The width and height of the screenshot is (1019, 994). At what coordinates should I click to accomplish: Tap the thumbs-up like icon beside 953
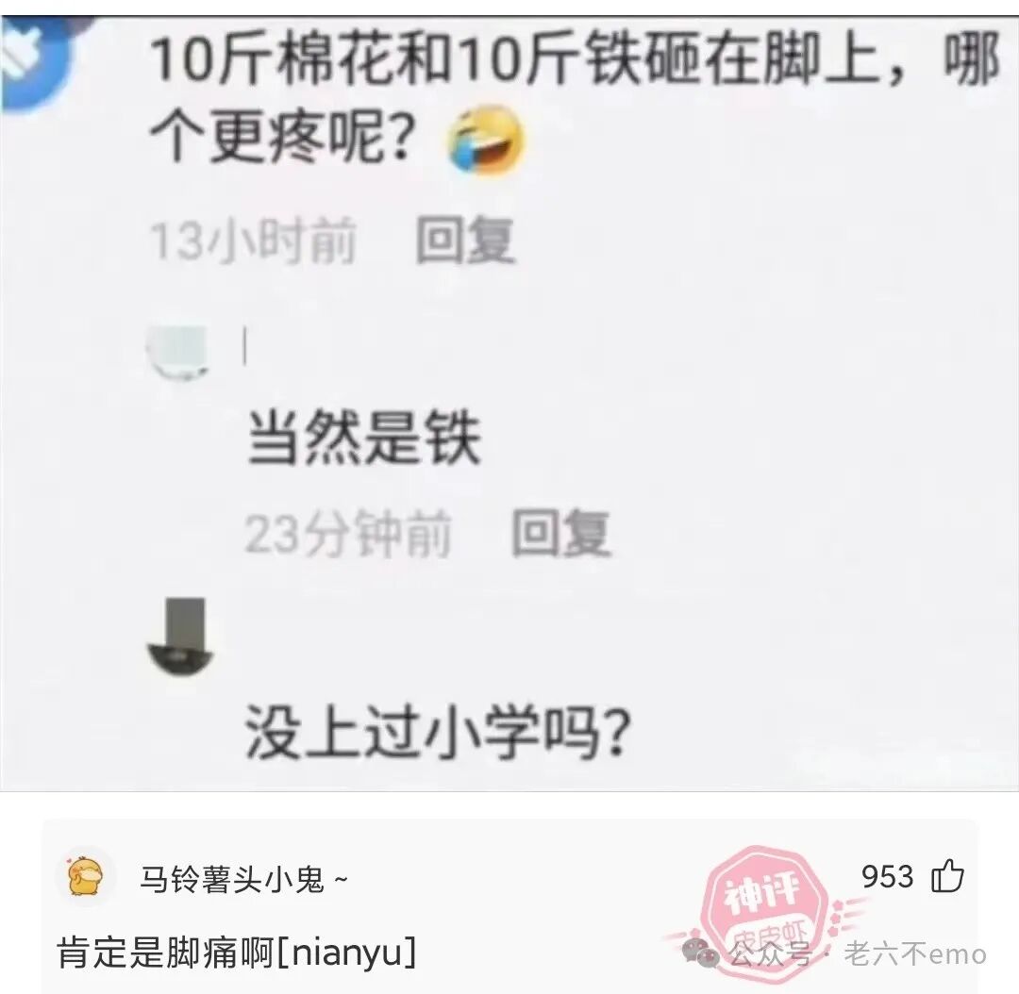[x=947, y=876]
